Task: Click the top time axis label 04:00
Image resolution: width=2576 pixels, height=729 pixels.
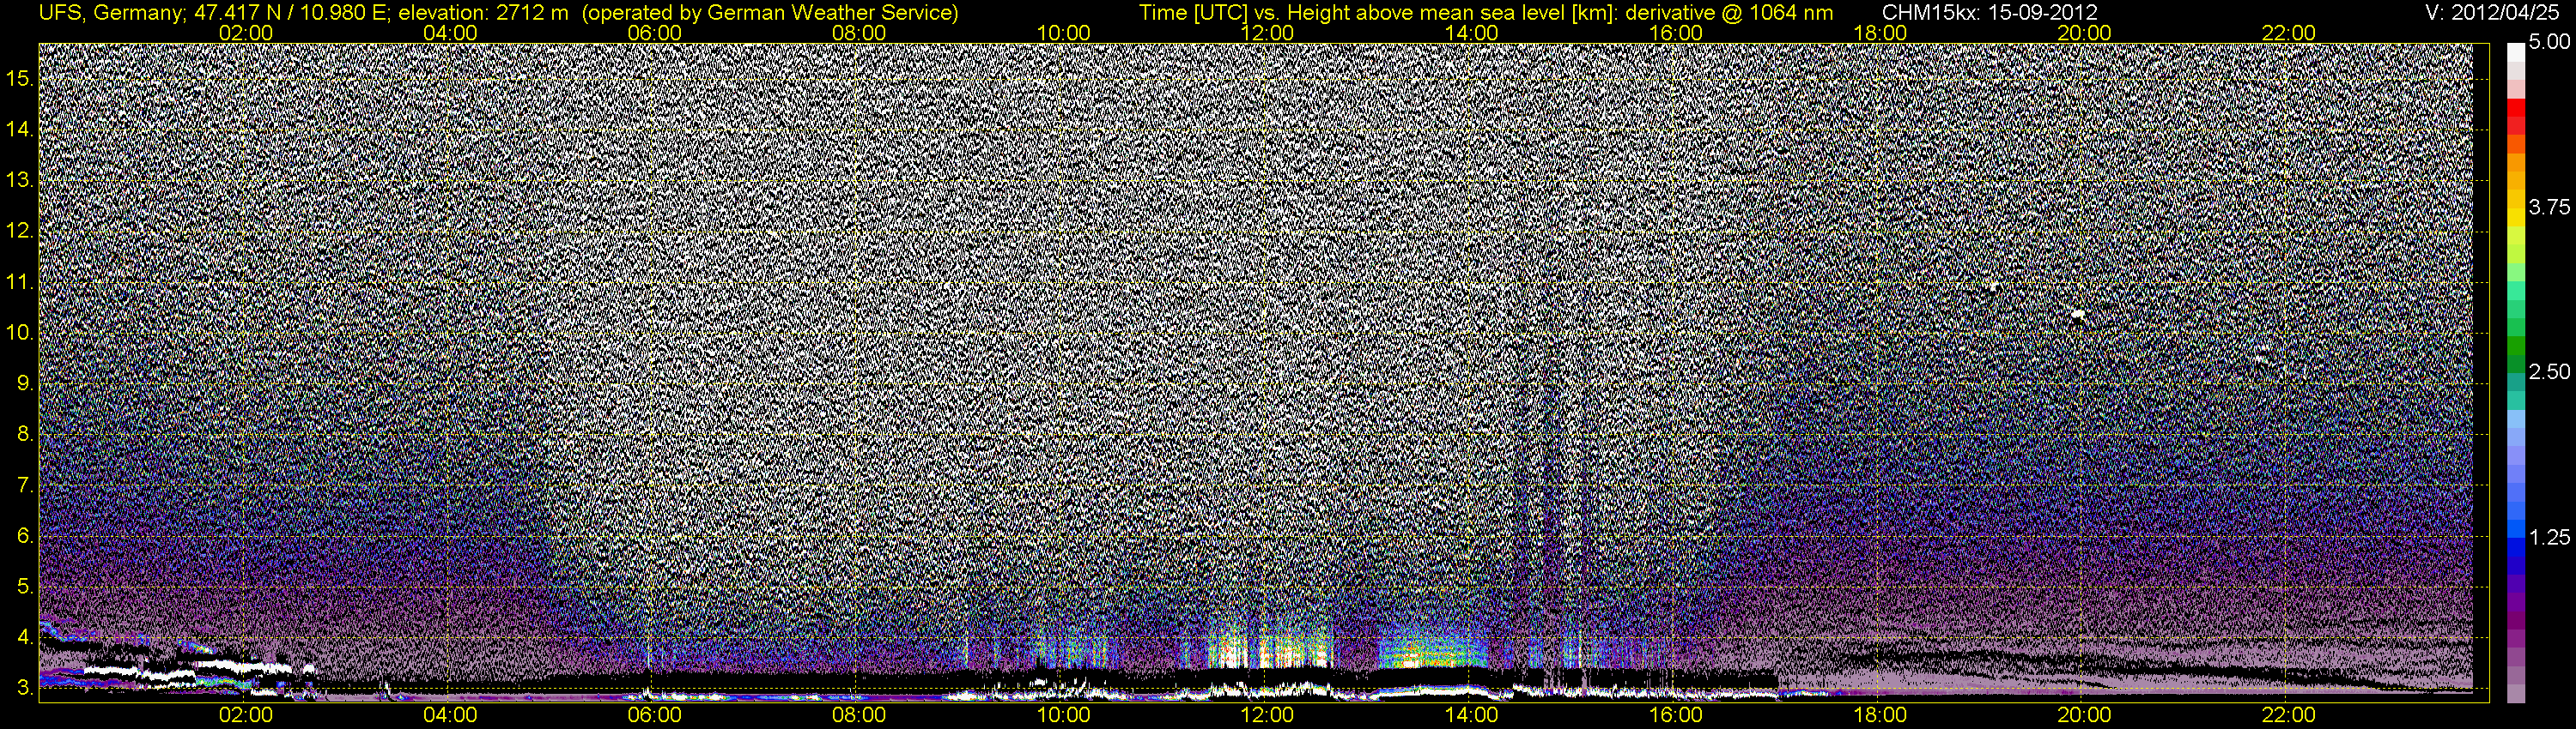Action: 450,33
